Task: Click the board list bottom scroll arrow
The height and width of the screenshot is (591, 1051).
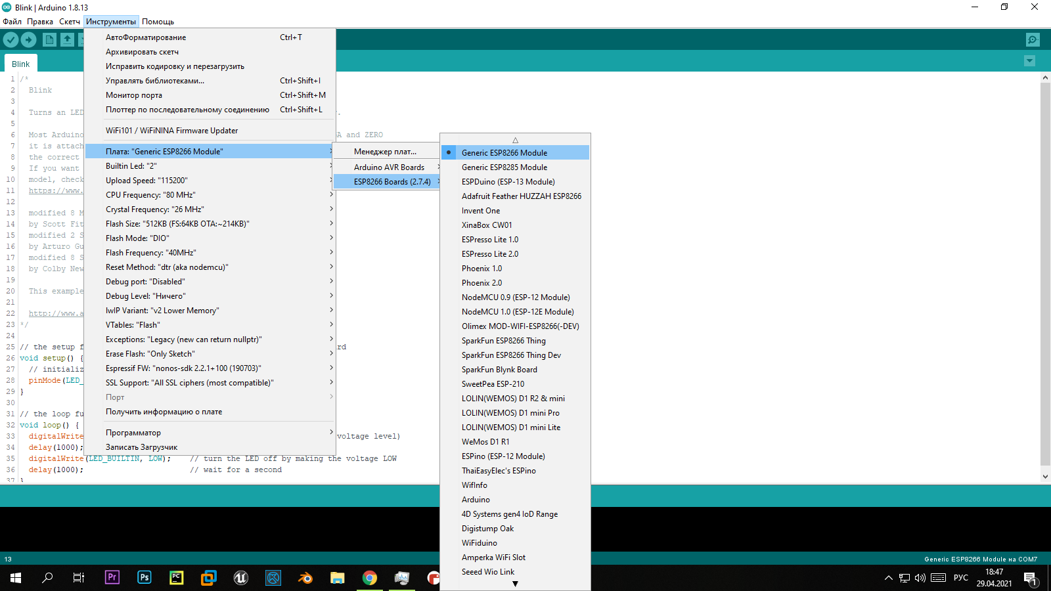Action: click(x=515, y=584)
